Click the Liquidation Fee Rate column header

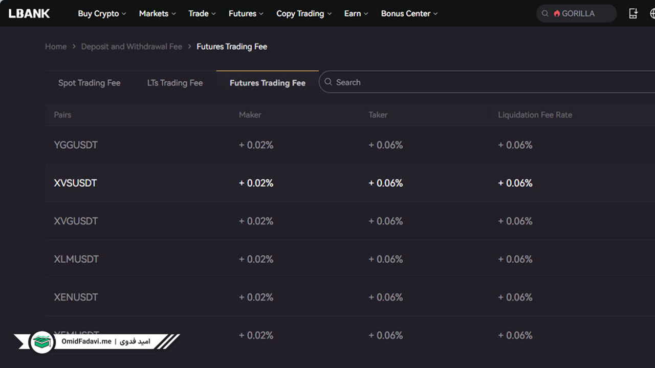tap(535, 115)
